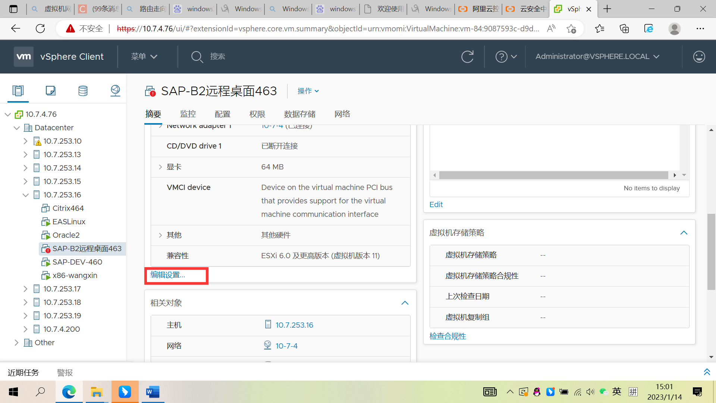Viewport: 716px width, 403px height.
Task: Click the search magnifier icon in header
Action: pyautogui.click(x=197, y=57)
